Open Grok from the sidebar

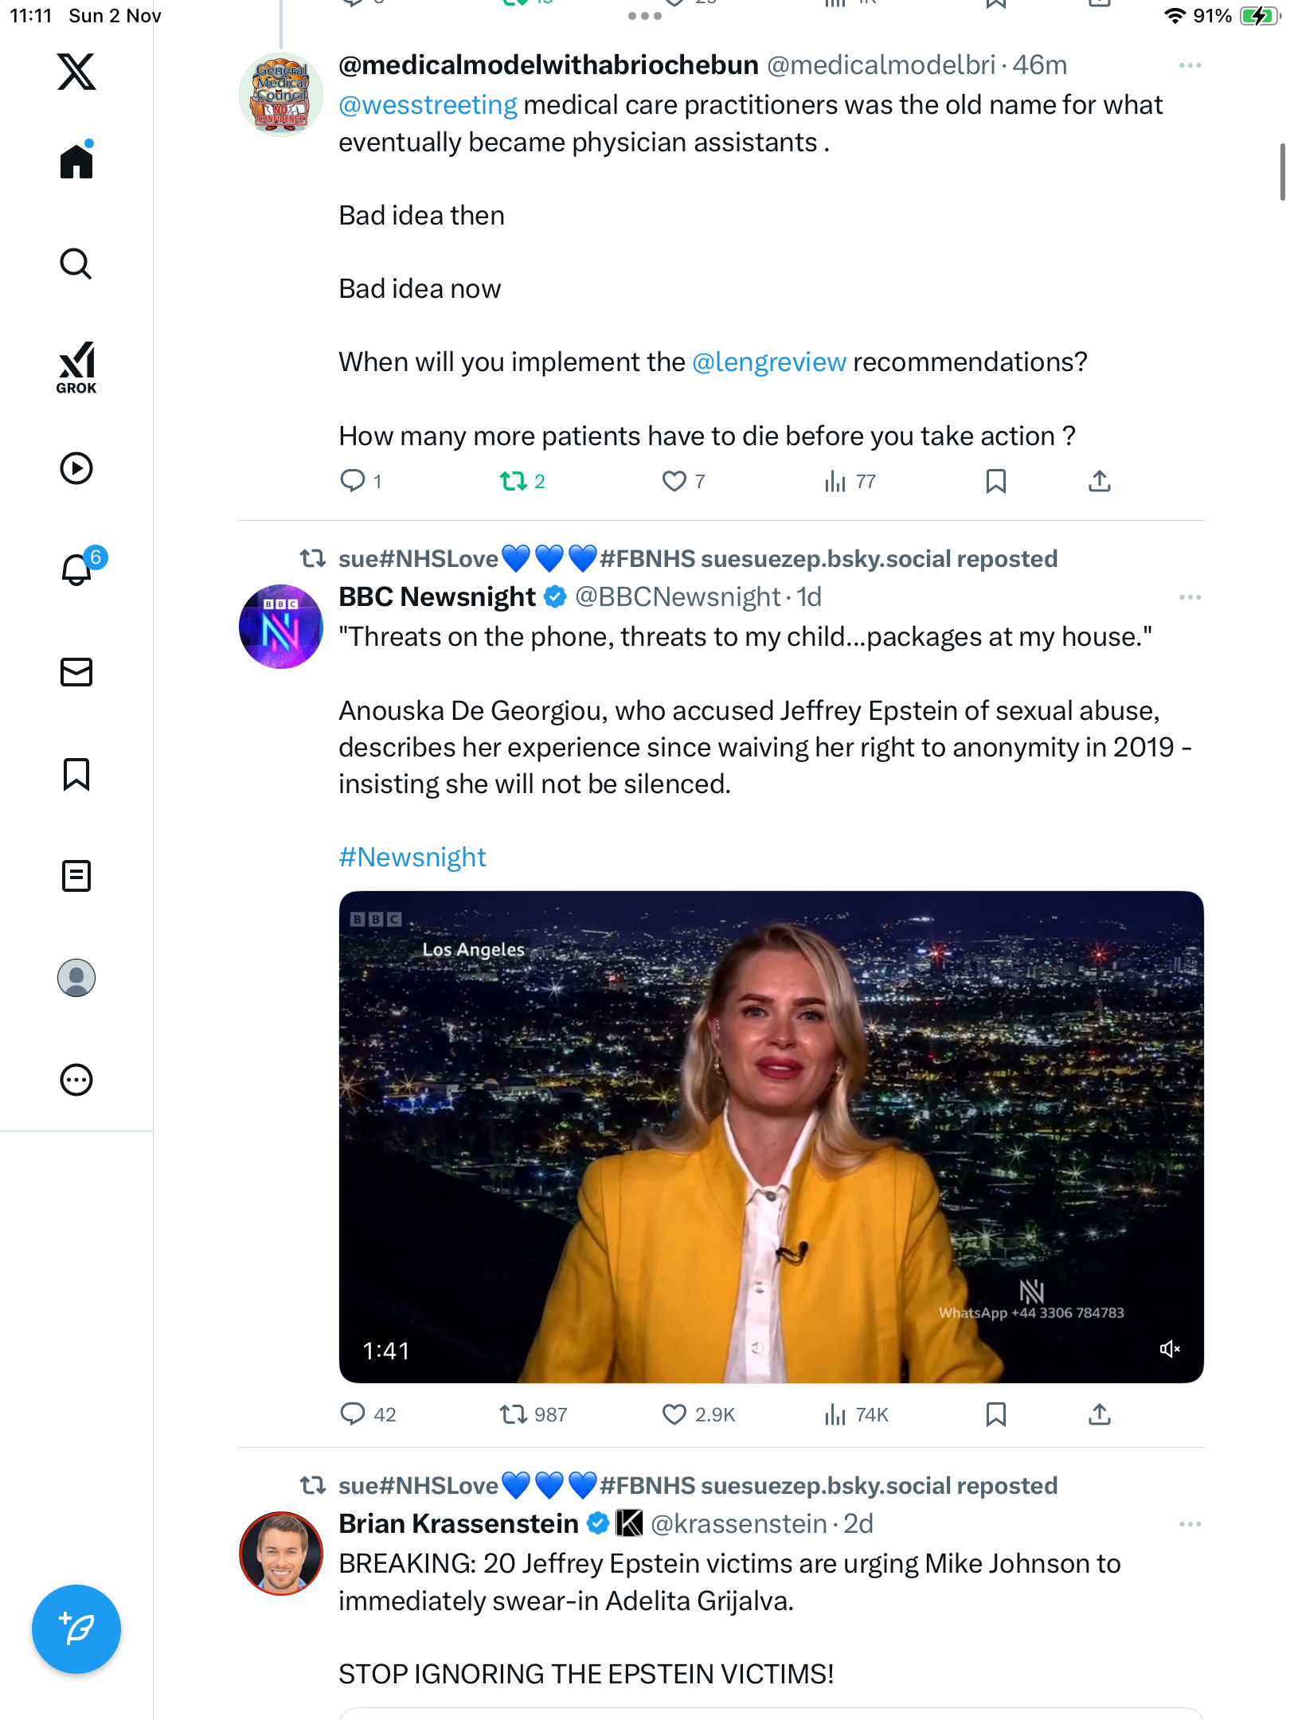click(x=76, y=367)
